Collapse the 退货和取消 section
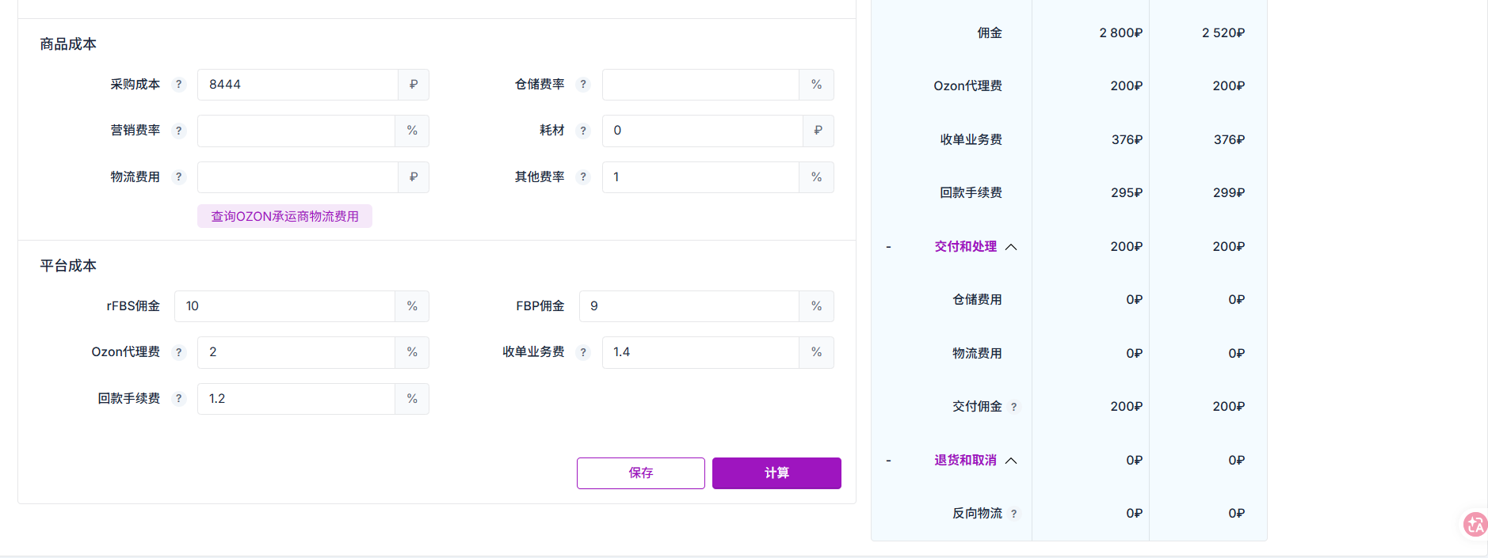The height and width of the screenshot is (558, 1488). (1011, 461)
